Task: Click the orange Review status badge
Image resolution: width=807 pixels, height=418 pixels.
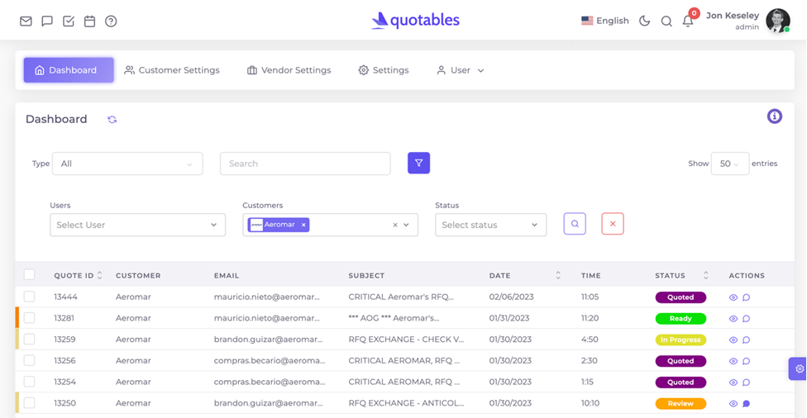Action: (680, 404)
